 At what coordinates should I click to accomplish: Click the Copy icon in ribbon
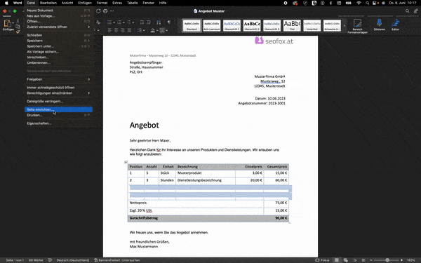(18, 27)
